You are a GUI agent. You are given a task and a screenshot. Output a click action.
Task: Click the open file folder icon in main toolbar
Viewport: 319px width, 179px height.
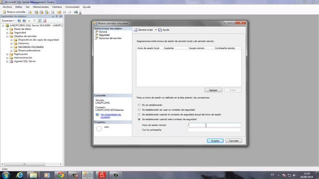coord(59,12)
